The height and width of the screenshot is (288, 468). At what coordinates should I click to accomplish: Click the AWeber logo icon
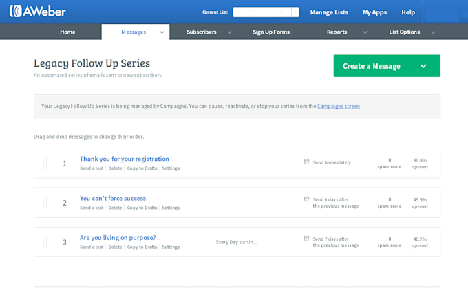(x=15, y=12)
